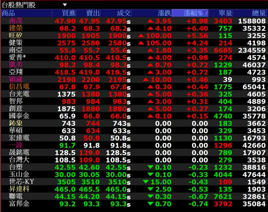The image size is (268, 212).
Task: Click the 總量 column header
Action: (x=250, y=13)
